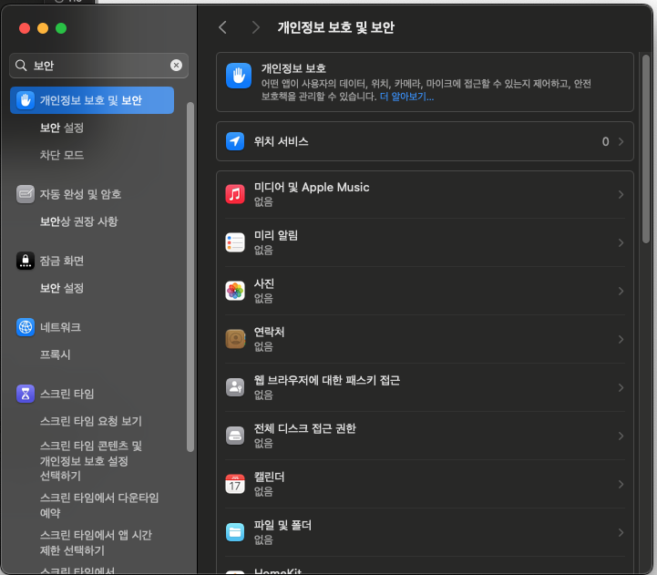Click the 파일 및 폴더 folder icon
The width and height of the screenshot is (657, 575).
pyautogui.click(x=235, y=532)
